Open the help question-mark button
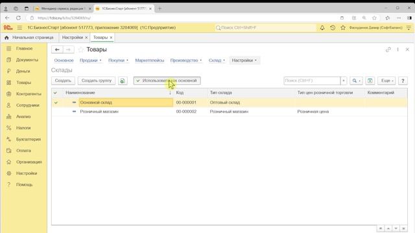Viewport: 415px width, 233px height. tap(403, 81)
